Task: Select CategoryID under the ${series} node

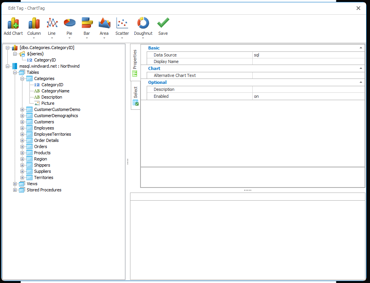Action: pyautogui.click(x=45, y=60)
